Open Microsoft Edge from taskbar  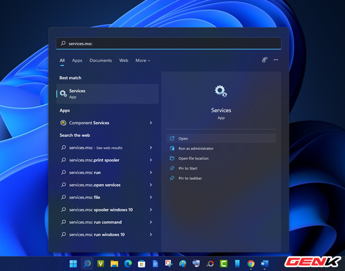tap(128, 263)
